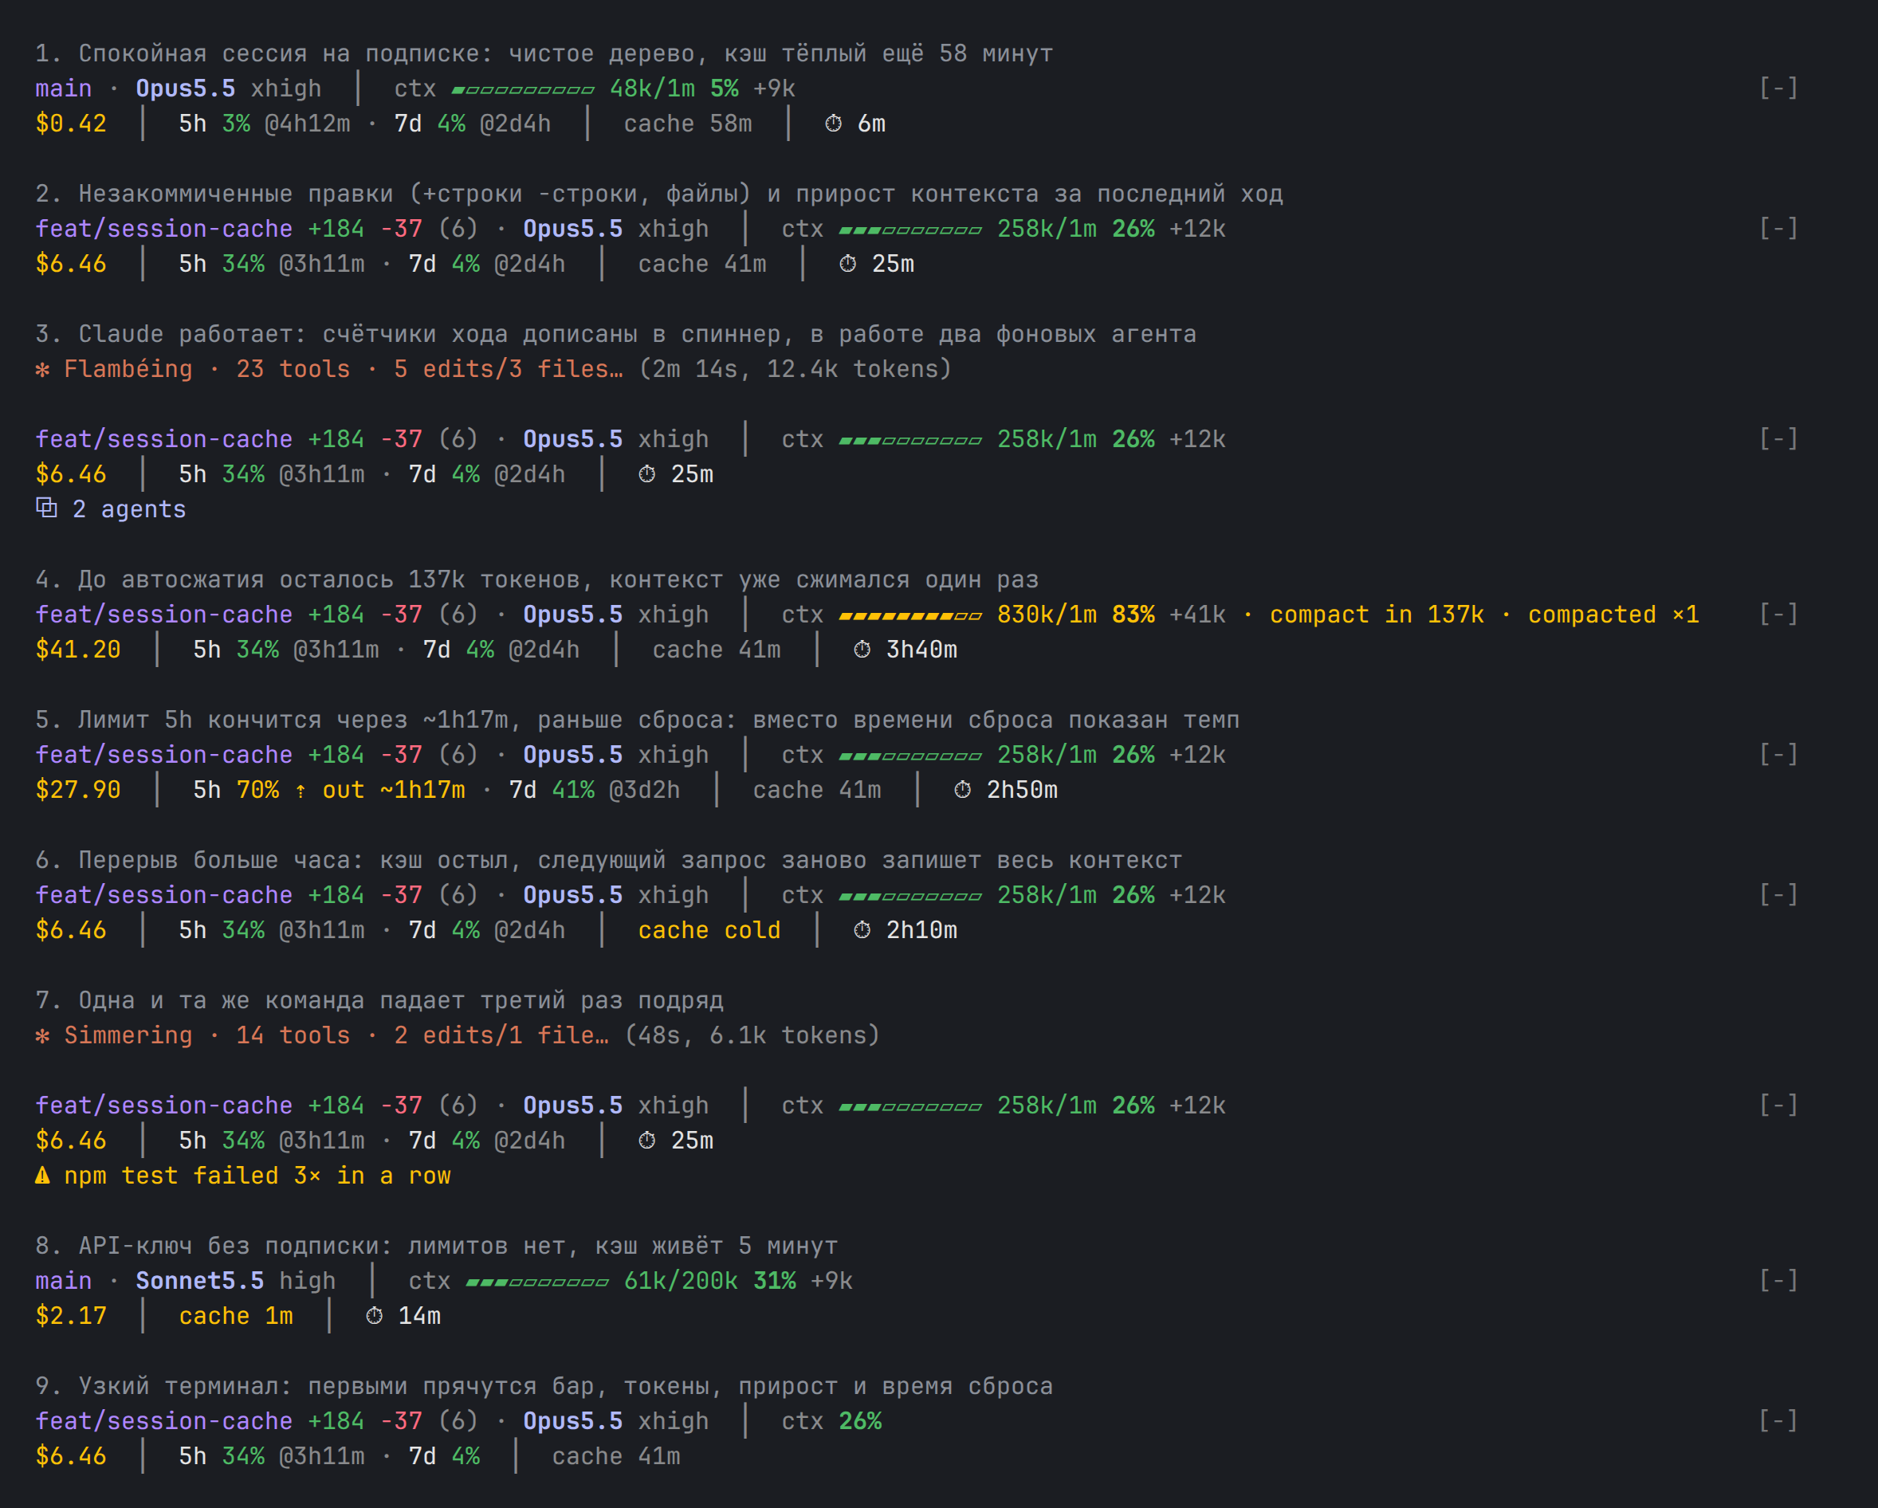This screenshot has height=1508, width=1878.
Task: Collapse statusline with the [-] on the 830k/1m row
Action: pos(1778,615)
